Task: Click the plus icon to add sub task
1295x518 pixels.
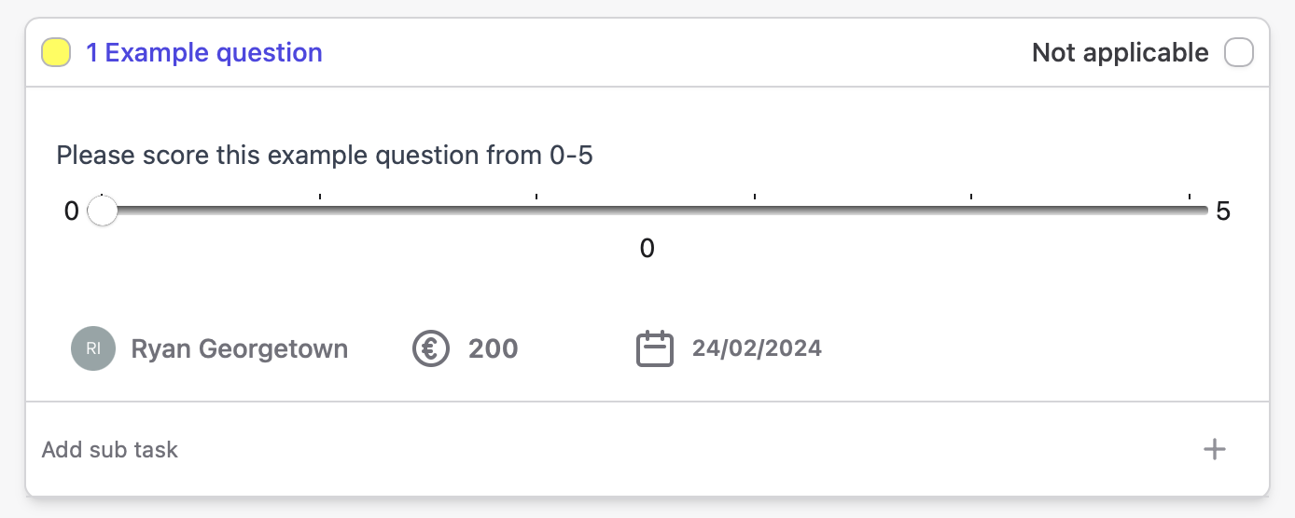Action: [1214, 450]
